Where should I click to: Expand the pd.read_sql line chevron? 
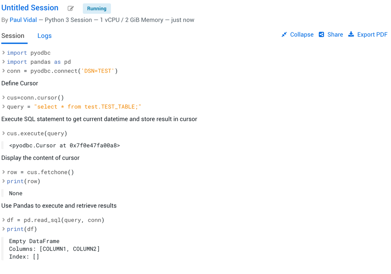pyautogui.click(x=4, y=220)
